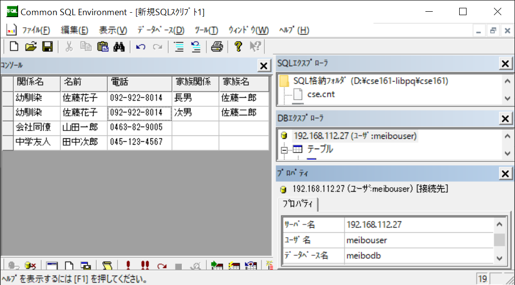Close the DBエクスプローラ panel
The image size is (515, 285).
505,118
